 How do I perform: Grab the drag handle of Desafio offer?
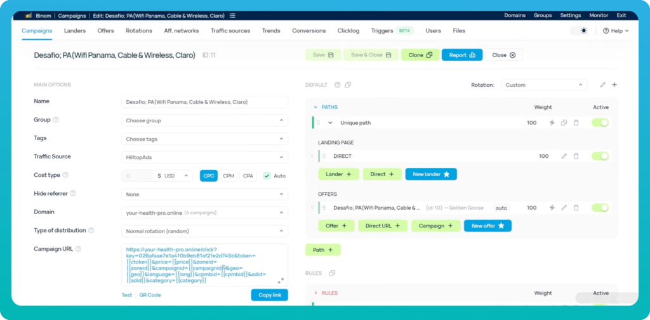pos(324,208)
